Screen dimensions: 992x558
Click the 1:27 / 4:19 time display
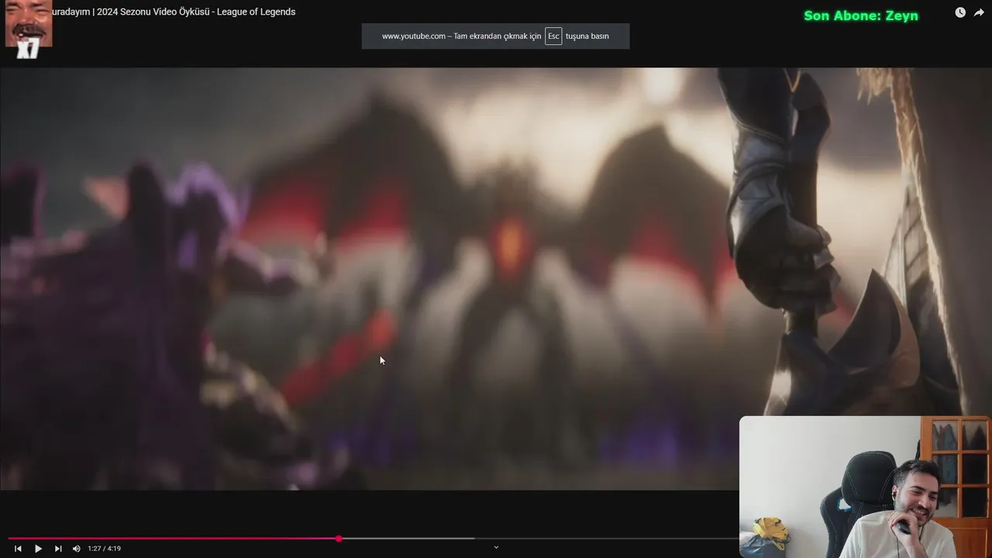104,549
